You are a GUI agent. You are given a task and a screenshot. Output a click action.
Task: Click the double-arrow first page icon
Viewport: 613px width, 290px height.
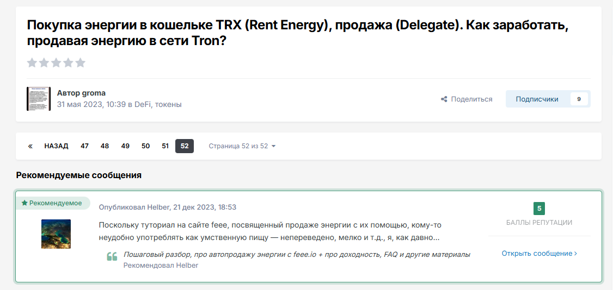30,146
